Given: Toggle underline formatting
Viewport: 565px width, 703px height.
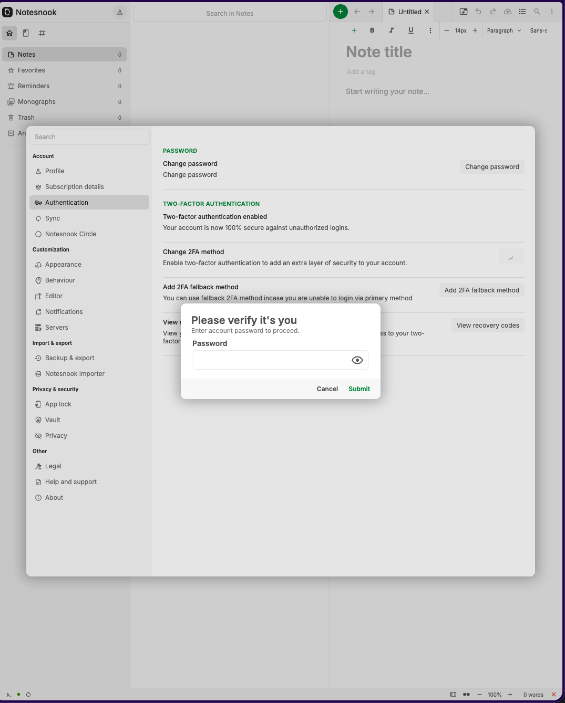Looking at the screenshot, I should point(411,30).
